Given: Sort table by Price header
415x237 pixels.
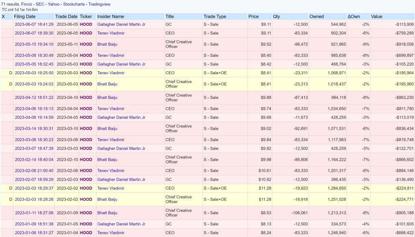Looking at the screenshot, I should [x=253, y=16].
